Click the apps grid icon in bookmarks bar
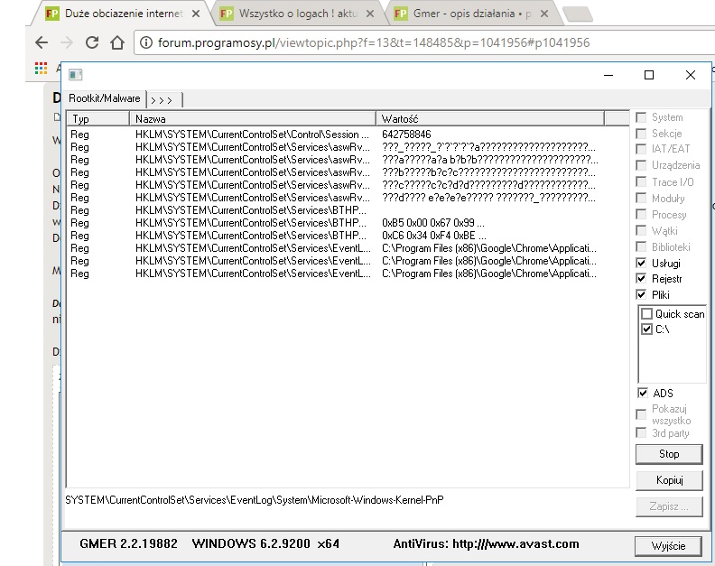The width and height of the screenshot is (715, 566). 41,69
